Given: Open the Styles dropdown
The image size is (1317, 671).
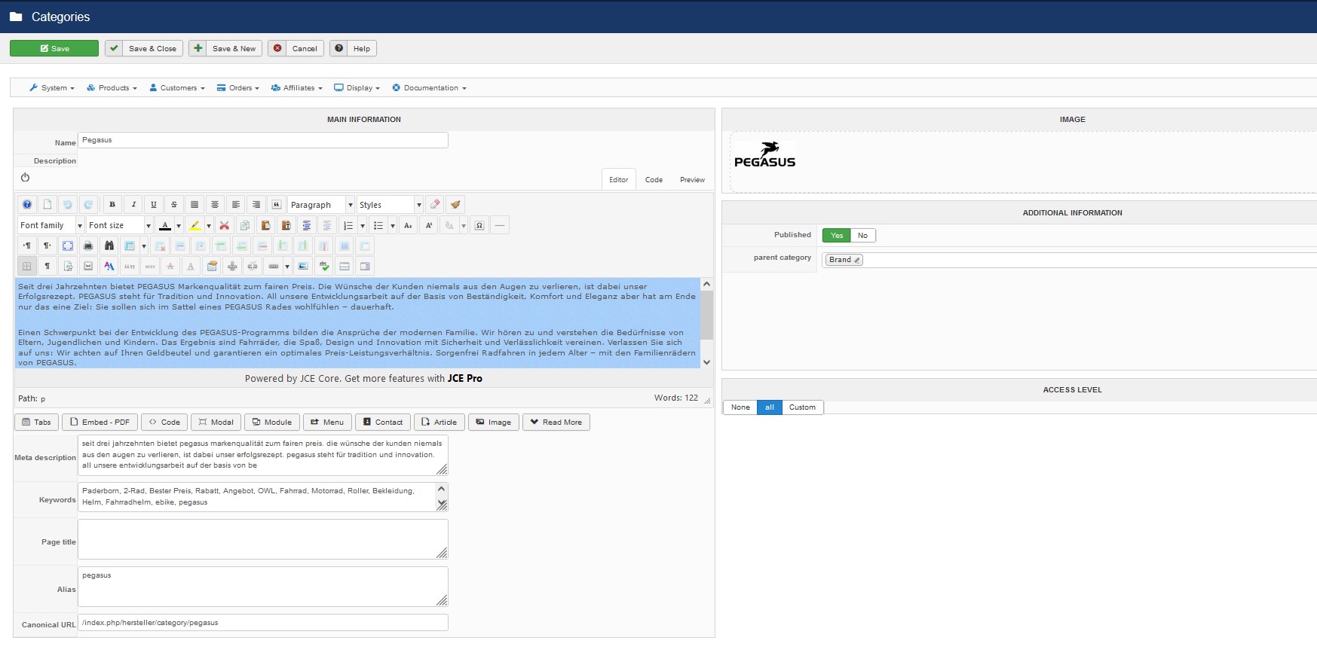Looking at the screenshot, I should (x=390, y=205).
